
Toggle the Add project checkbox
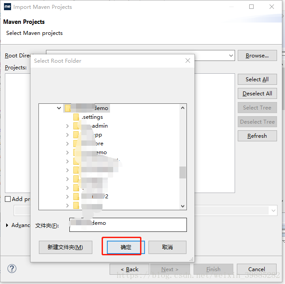click(x=8, y=199)
